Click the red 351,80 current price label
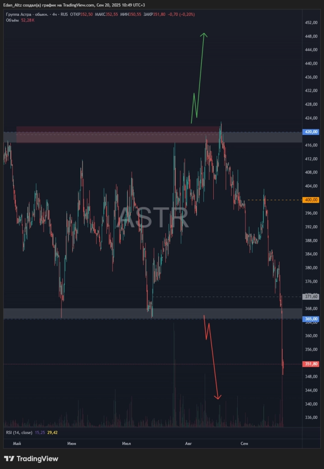This screenshot has height=469, width=324. pyautogui.click(x=311, y=364)
